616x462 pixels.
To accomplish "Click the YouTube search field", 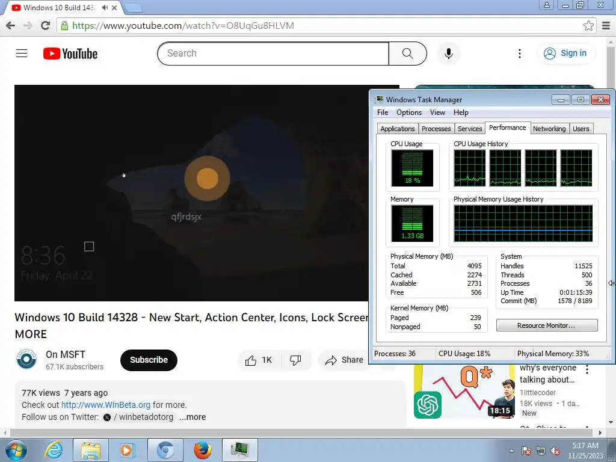I will pos(273,54).
